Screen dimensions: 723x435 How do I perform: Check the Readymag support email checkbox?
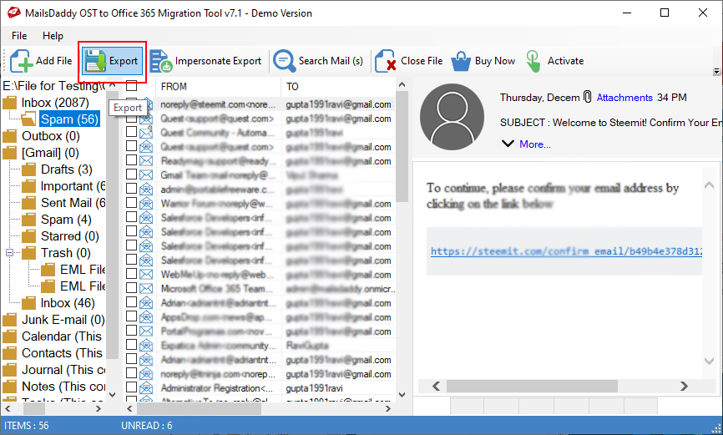tap(131, 161)
